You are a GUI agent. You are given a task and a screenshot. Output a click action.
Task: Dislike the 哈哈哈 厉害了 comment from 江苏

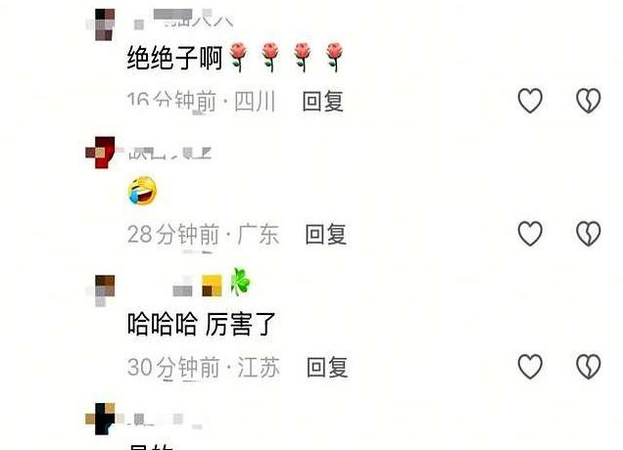[589, 366]
